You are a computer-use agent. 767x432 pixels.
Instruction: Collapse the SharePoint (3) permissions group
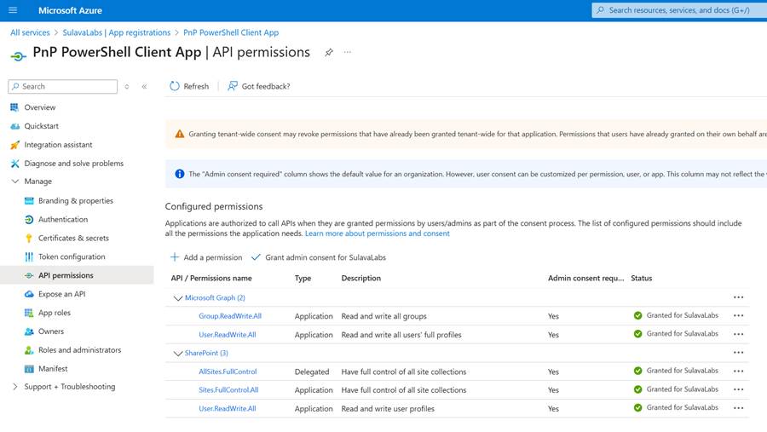[178, 353]
